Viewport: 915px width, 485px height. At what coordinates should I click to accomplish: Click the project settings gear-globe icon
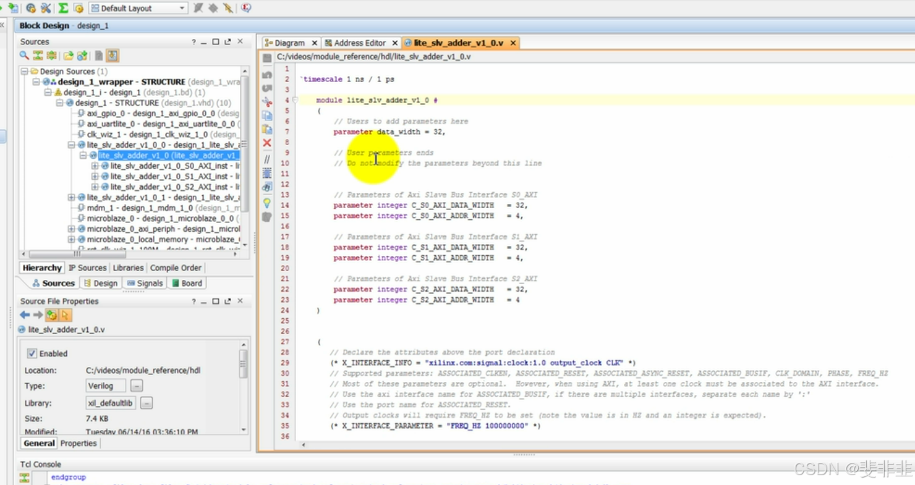(x=30, y=8)
